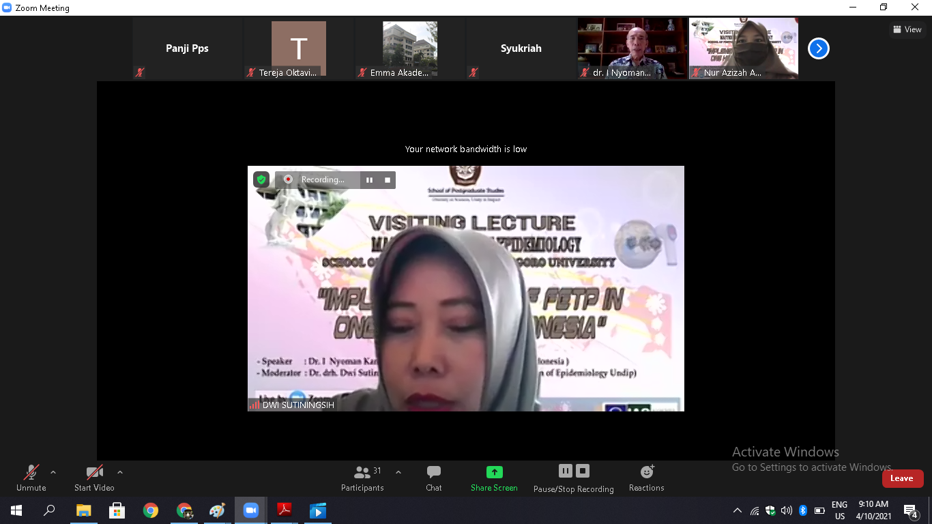Open Microsoft Store from taskbar
This screenshot has height=524, width=932.
click(117, 510)
